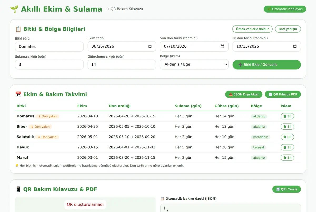Viewport: 316px width, 212px height.
Task: Click the Don yakın badge on Biber
Action: click(40, 127)
